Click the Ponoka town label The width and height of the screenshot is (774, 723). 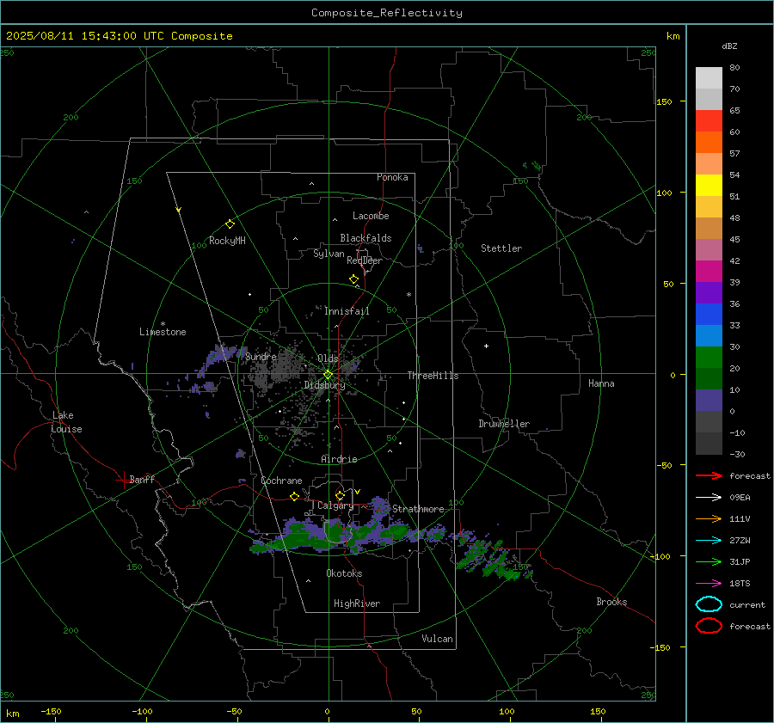tap(392, 177)
